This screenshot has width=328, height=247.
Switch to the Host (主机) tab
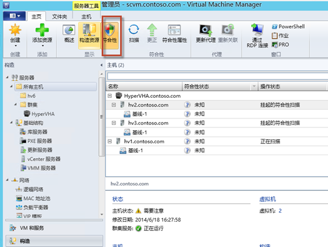pos(86,17)
